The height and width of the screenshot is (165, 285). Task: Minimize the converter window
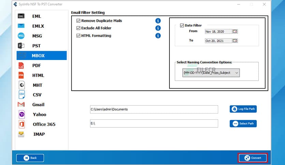click(239, 4)
